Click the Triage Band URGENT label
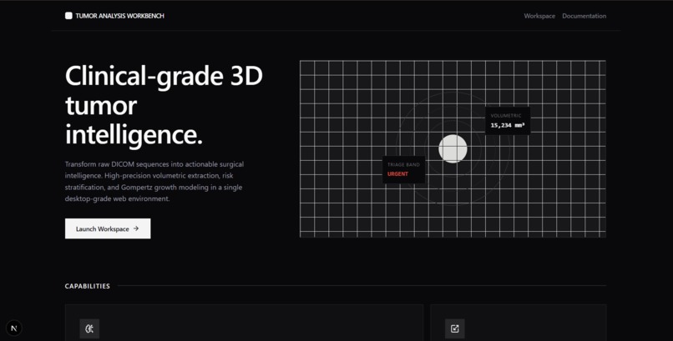673x341 pixels. click(403, 169)
